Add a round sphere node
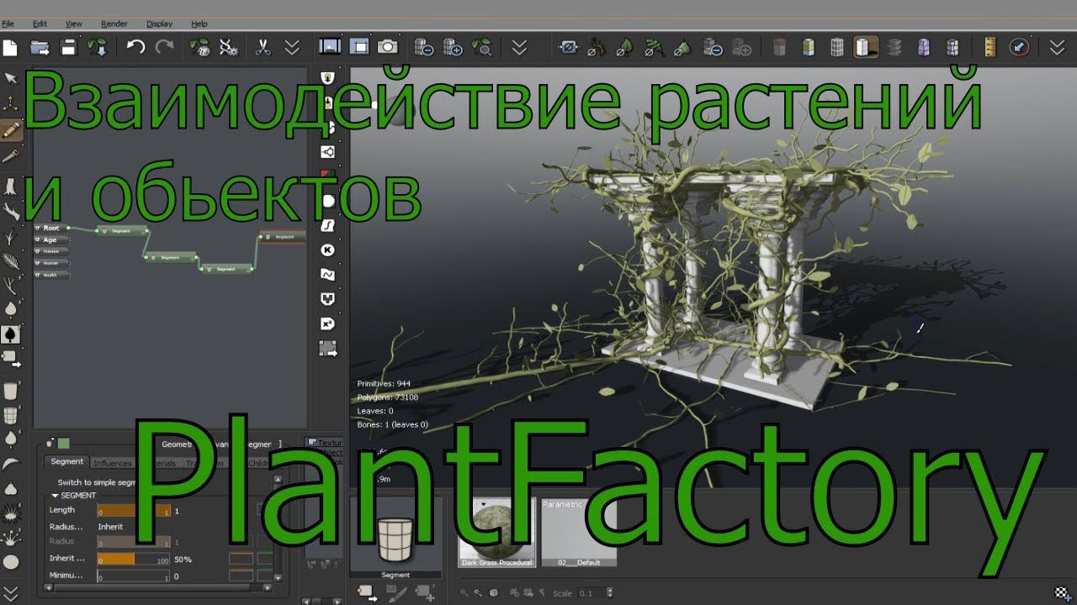The image size is (1077, 605). 11,563
